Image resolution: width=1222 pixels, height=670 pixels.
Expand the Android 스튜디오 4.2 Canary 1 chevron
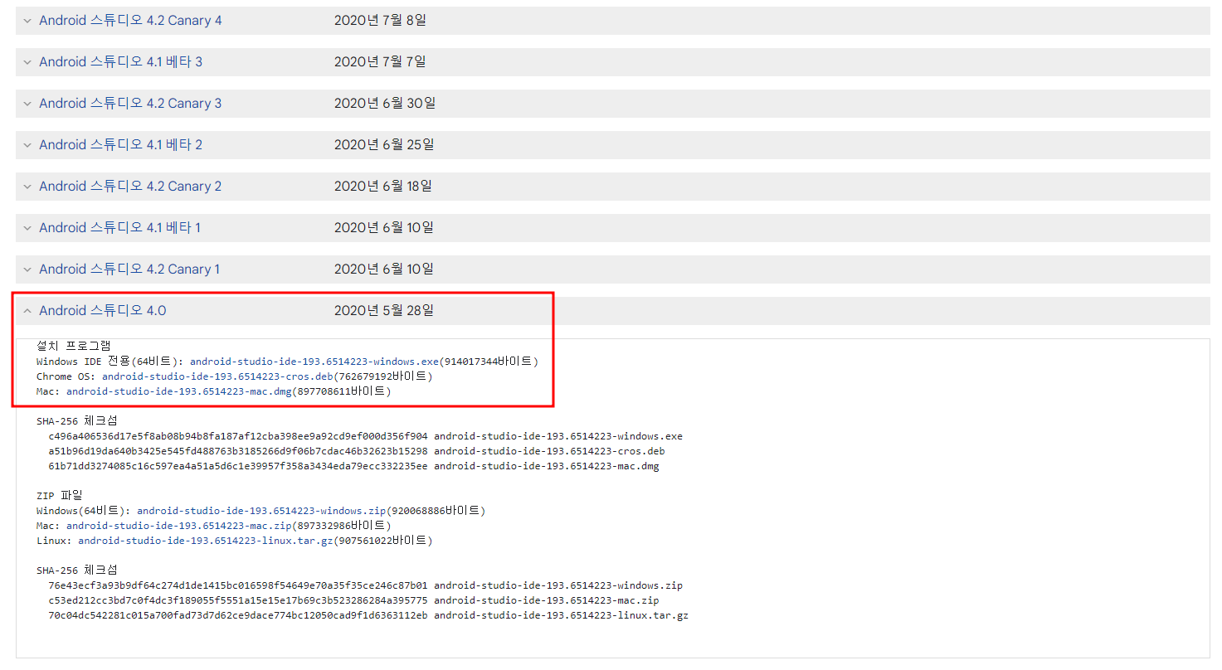point(27,269)
